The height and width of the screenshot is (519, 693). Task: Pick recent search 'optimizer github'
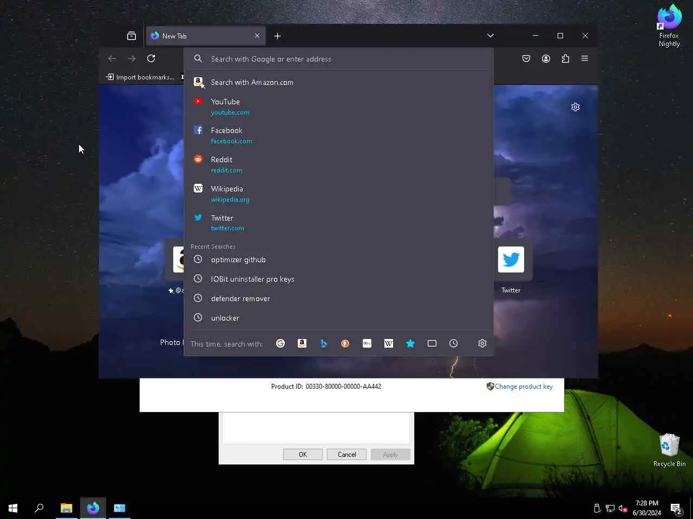point(339,259)
